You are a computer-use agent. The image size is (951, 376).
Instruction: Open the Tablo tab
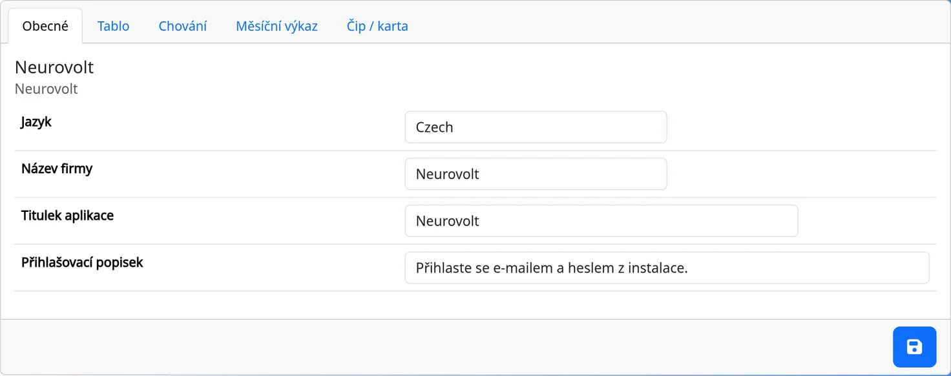[113, 26]
